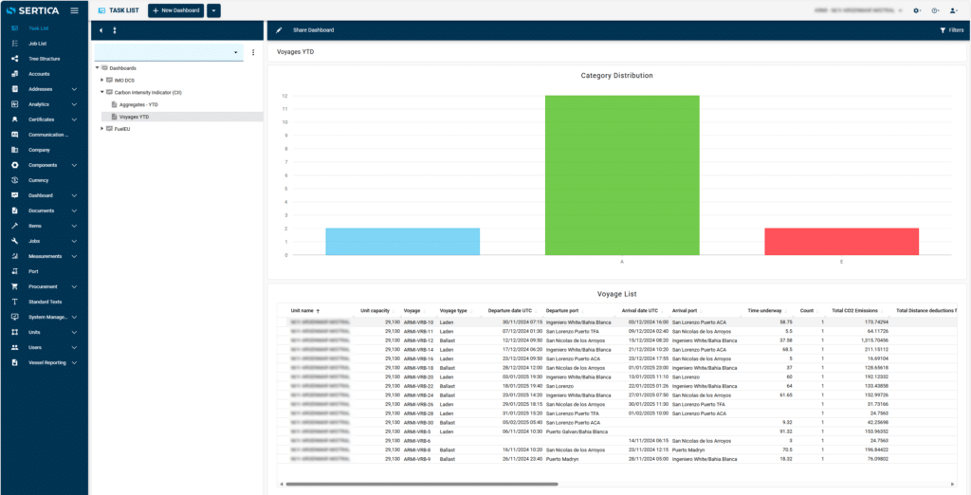The width and height of the screenshot is (971, 495).
Task: Click the expand/collapse vertical arrows icon
Action: (x=115, y=30)
